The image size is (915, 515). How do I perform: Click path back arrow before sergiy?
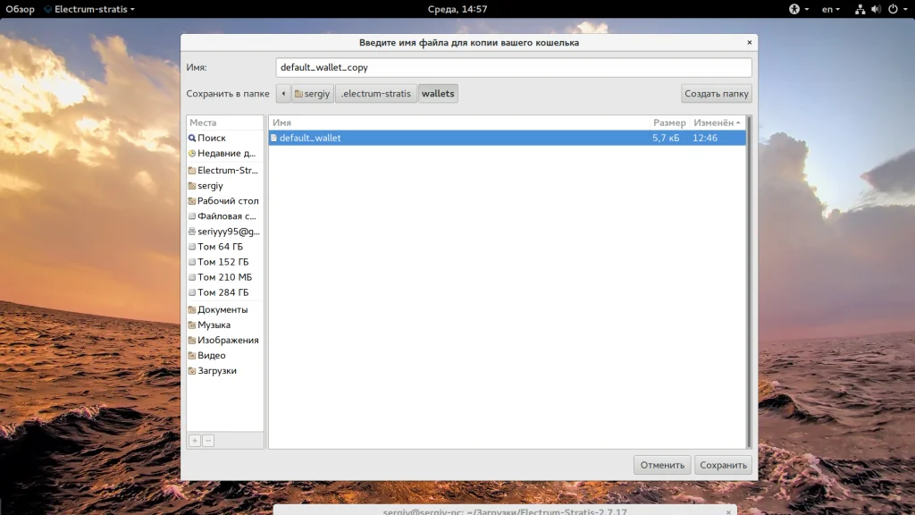coord(283,93)
